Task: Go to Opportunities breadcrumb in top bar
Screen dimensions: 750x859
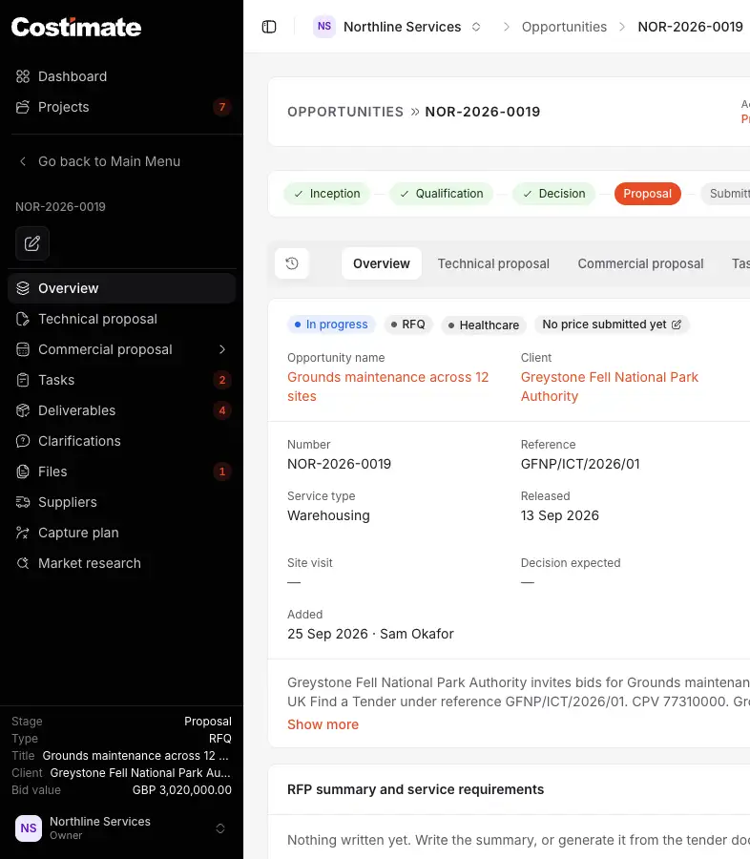Action: (x=564, y=27)
